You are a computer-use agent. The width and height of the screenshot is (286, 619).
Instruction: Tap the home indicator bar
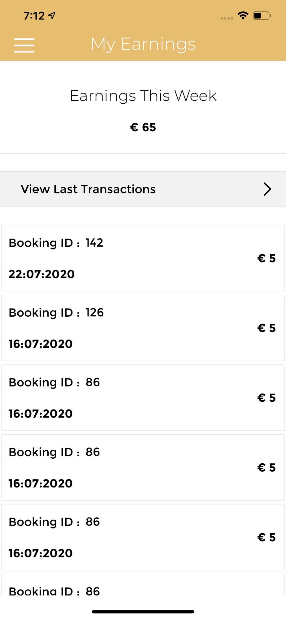pos(143,612)
